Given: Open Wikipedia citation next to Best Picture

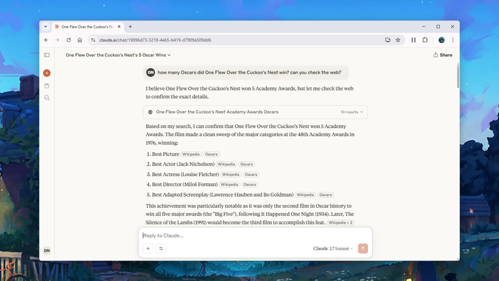Looking at the screenshot, I should 191,154.
